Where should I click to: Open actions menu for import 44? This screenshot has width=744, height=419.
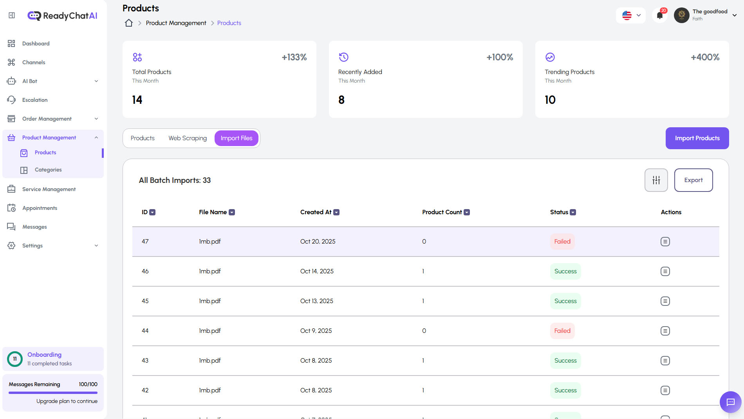[665, 331]
